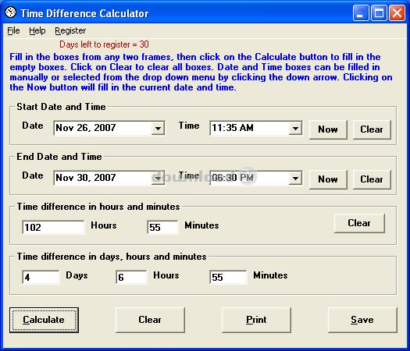Set start date and time with Now button
This screenshot has width=410, height=351.
coord(328,129)
